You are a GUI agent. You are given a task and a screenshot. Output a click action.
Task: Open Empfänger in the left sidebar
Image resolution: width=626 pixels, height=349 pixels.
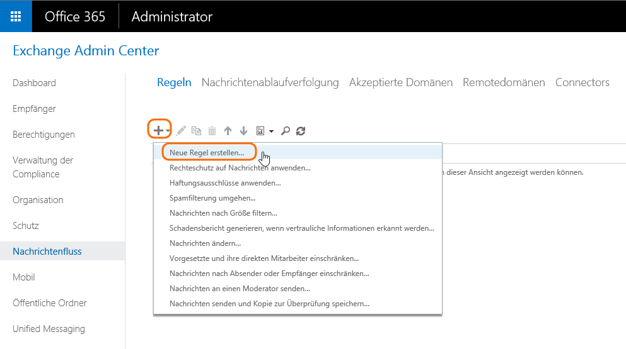pos(34,109)
